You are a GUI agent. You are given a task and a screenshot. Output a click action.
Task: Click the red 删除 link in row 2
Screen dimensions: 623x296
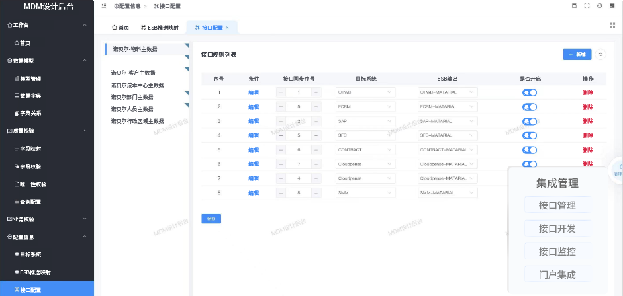click(587, 106)
